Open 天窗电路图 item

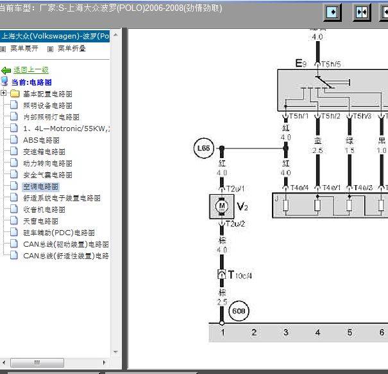[x=40, y=221]
